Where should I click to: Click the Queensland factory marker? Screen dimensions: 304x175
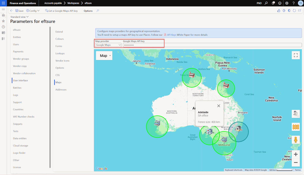click(x=226, y=85)
